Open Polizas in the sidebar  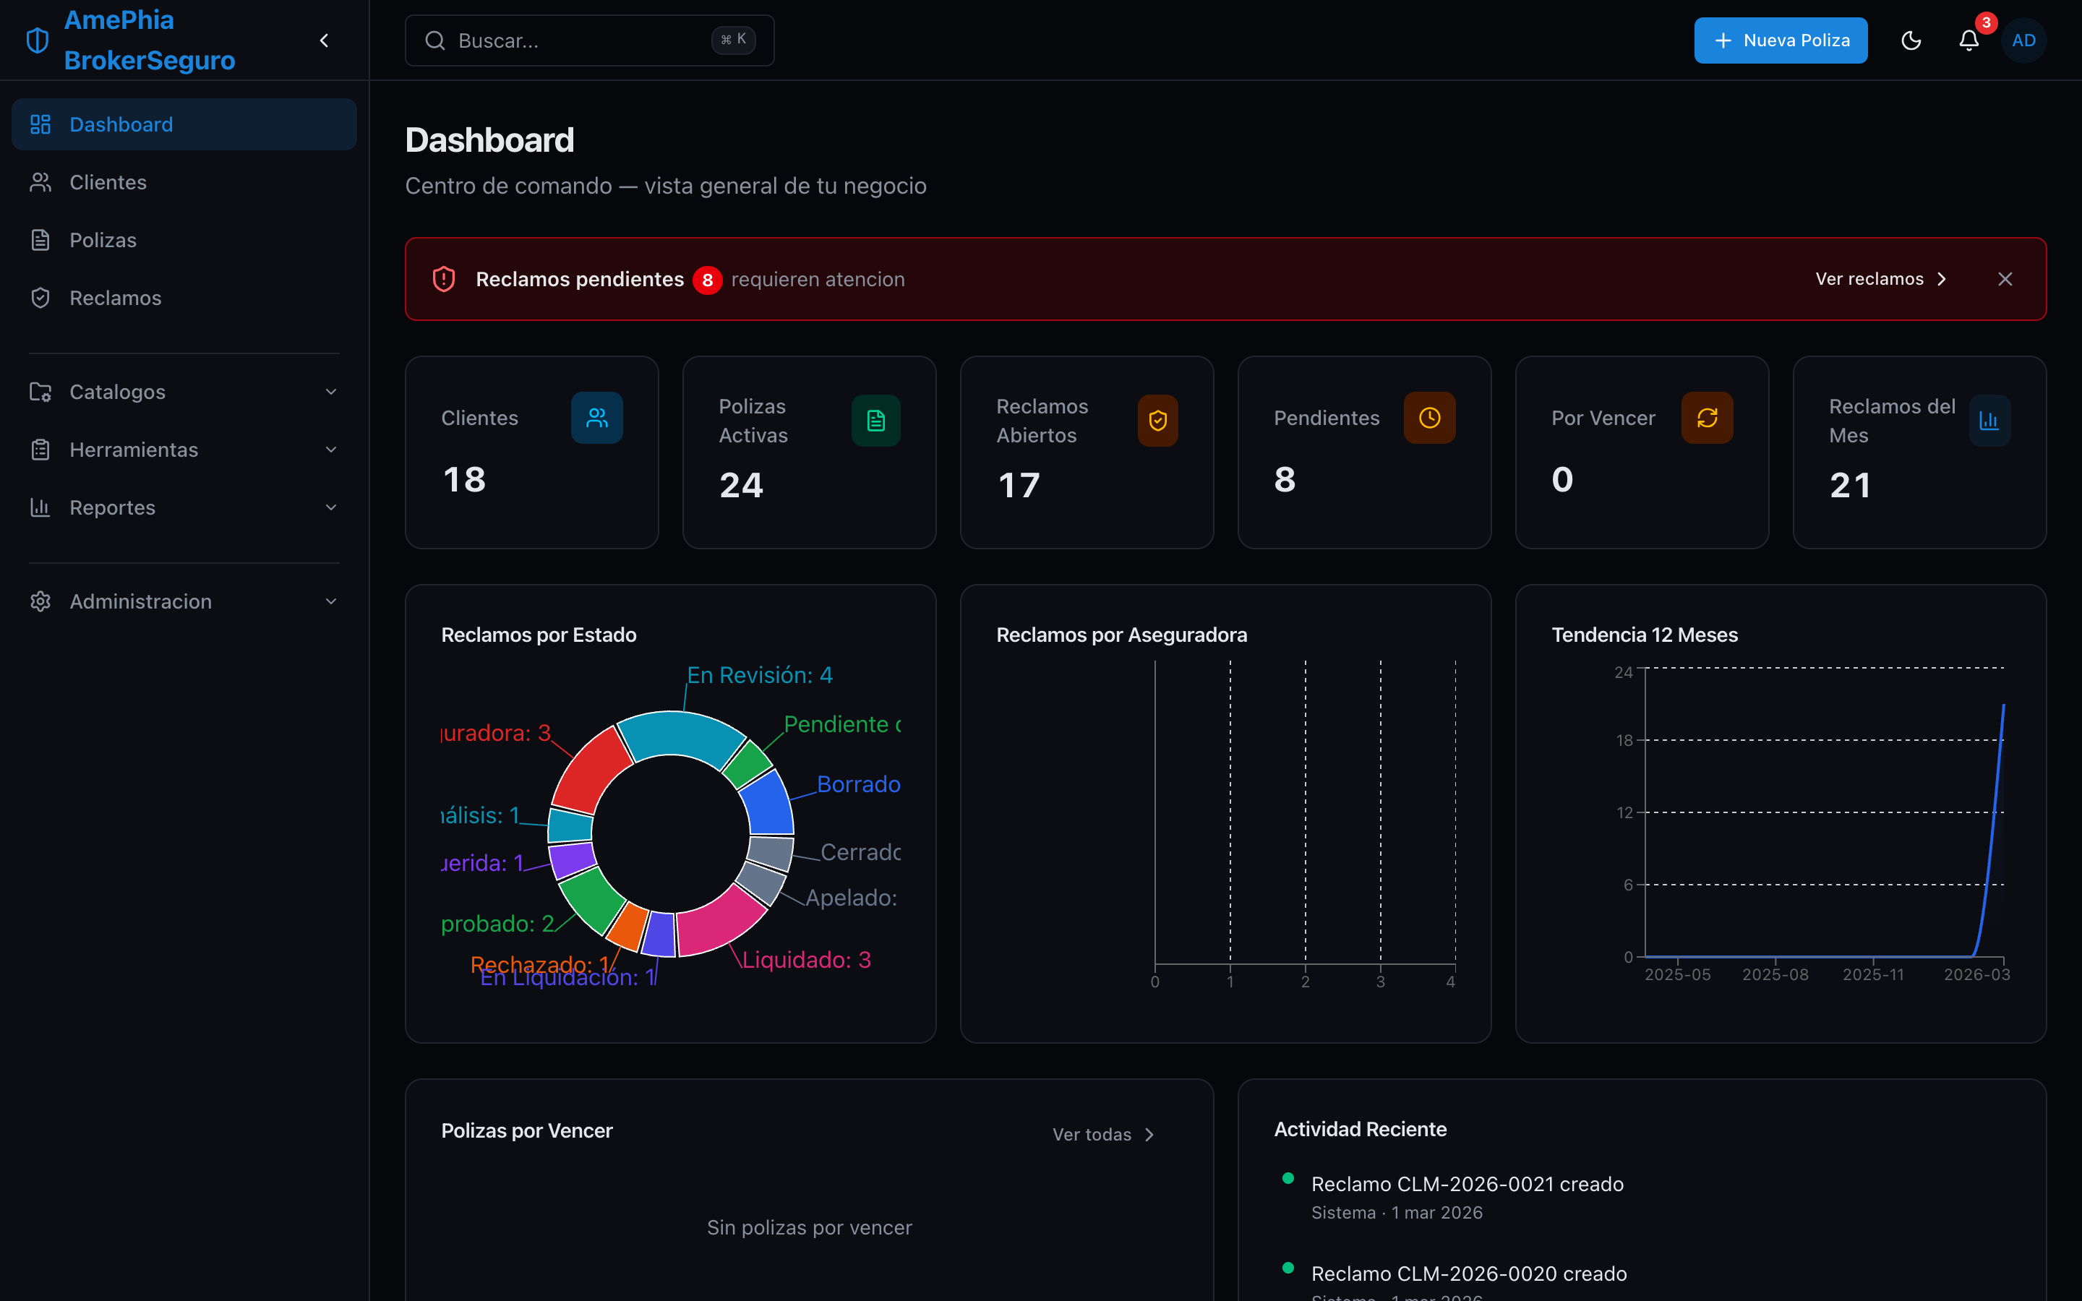184,240
